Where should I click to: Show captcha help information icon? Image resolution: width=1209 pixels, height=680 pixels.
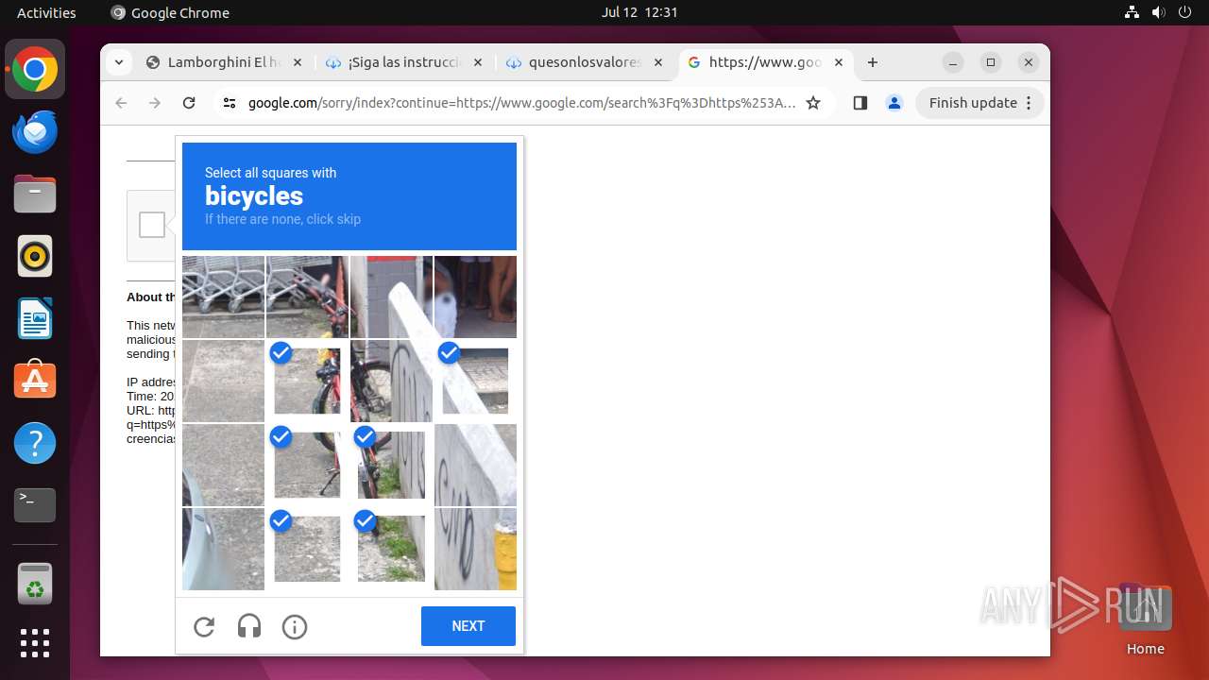[x=295, y=626]
